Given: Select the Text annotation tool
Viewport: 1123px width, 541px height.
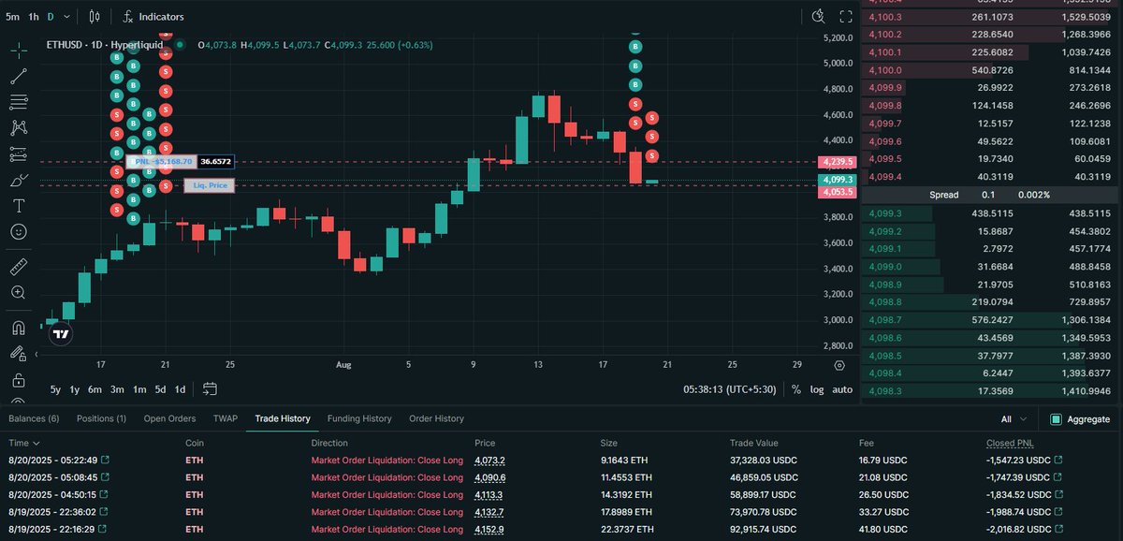Looking at the screenshot, I should [19, 205].
